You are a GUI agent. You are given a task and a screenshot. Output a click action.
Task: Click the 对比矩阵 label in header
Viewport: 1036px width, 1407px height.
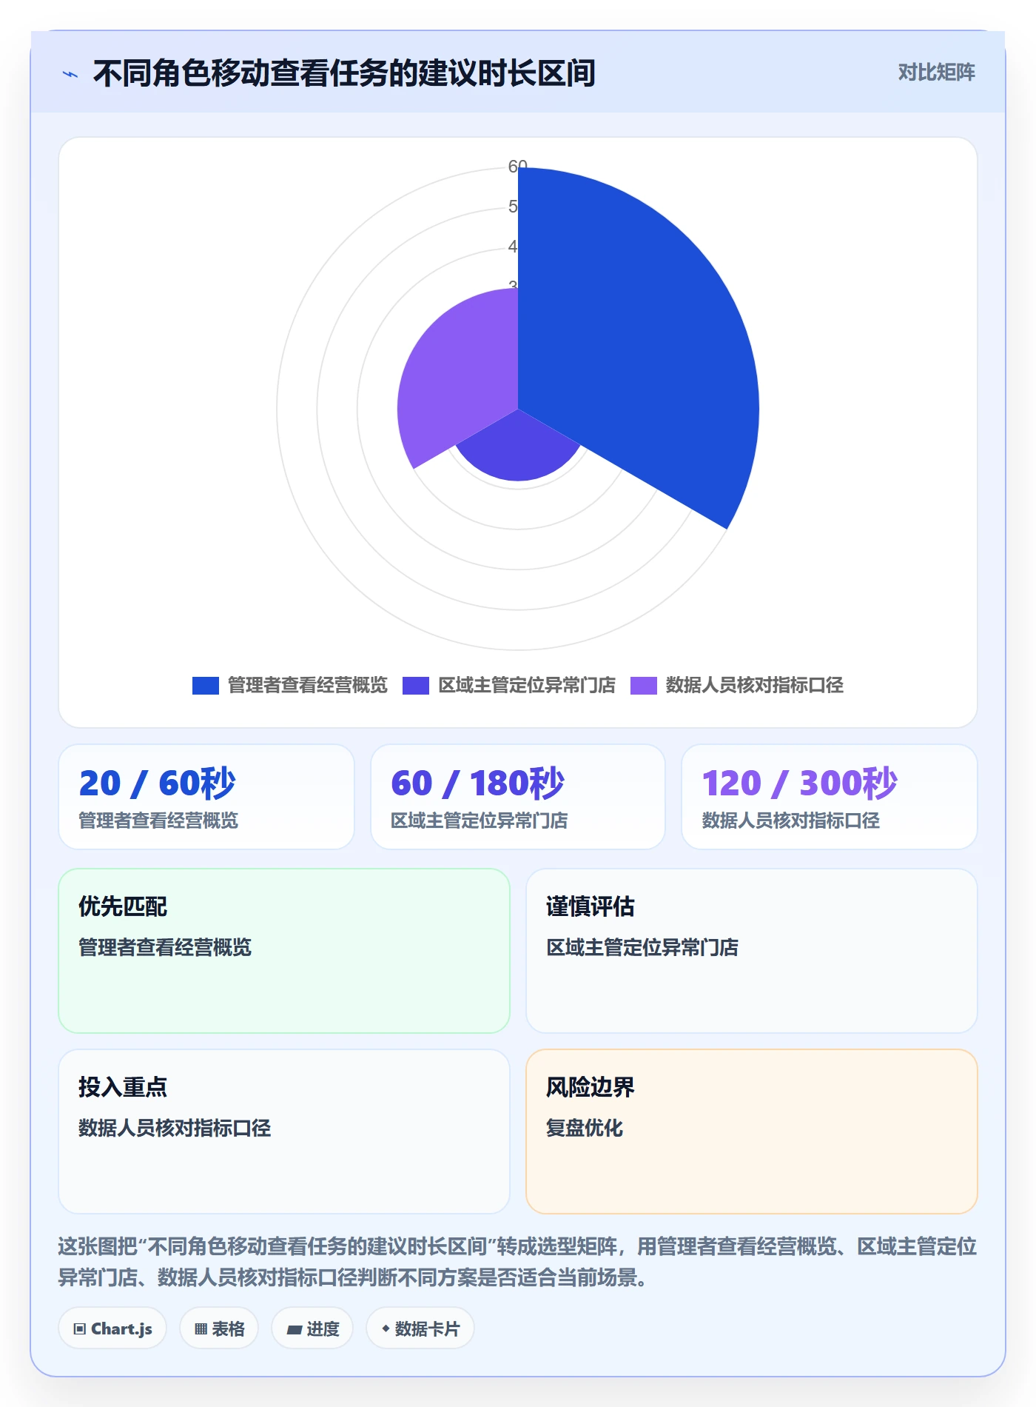click(936, 72)
